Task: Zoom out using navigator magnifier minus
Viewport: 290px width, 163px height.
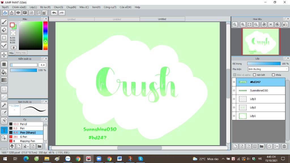Action: click(256, 24)
